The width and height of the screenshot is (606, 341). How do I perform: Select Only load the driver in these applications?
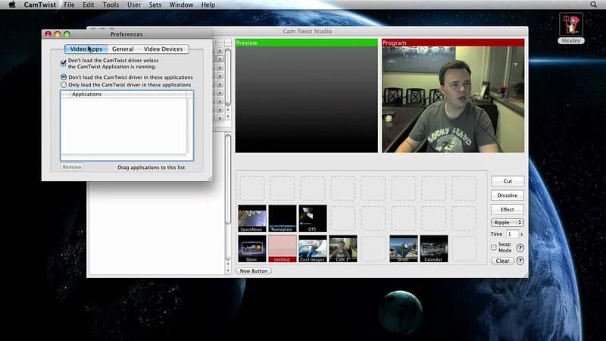pos(64,85)
